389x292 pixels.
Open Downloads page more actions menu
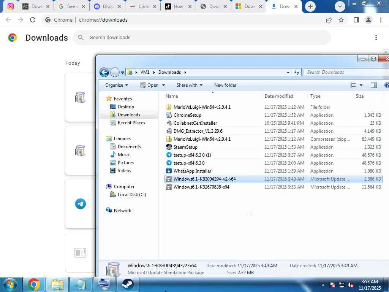point(376,38)
